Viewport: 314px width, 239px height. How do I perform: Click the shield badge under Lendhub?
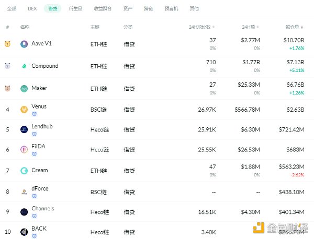pos(34,134)
